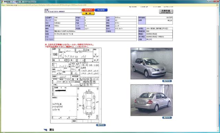Click the 戻る back link
The width and height of the screenshot is (220, 133).
[52, 130]
